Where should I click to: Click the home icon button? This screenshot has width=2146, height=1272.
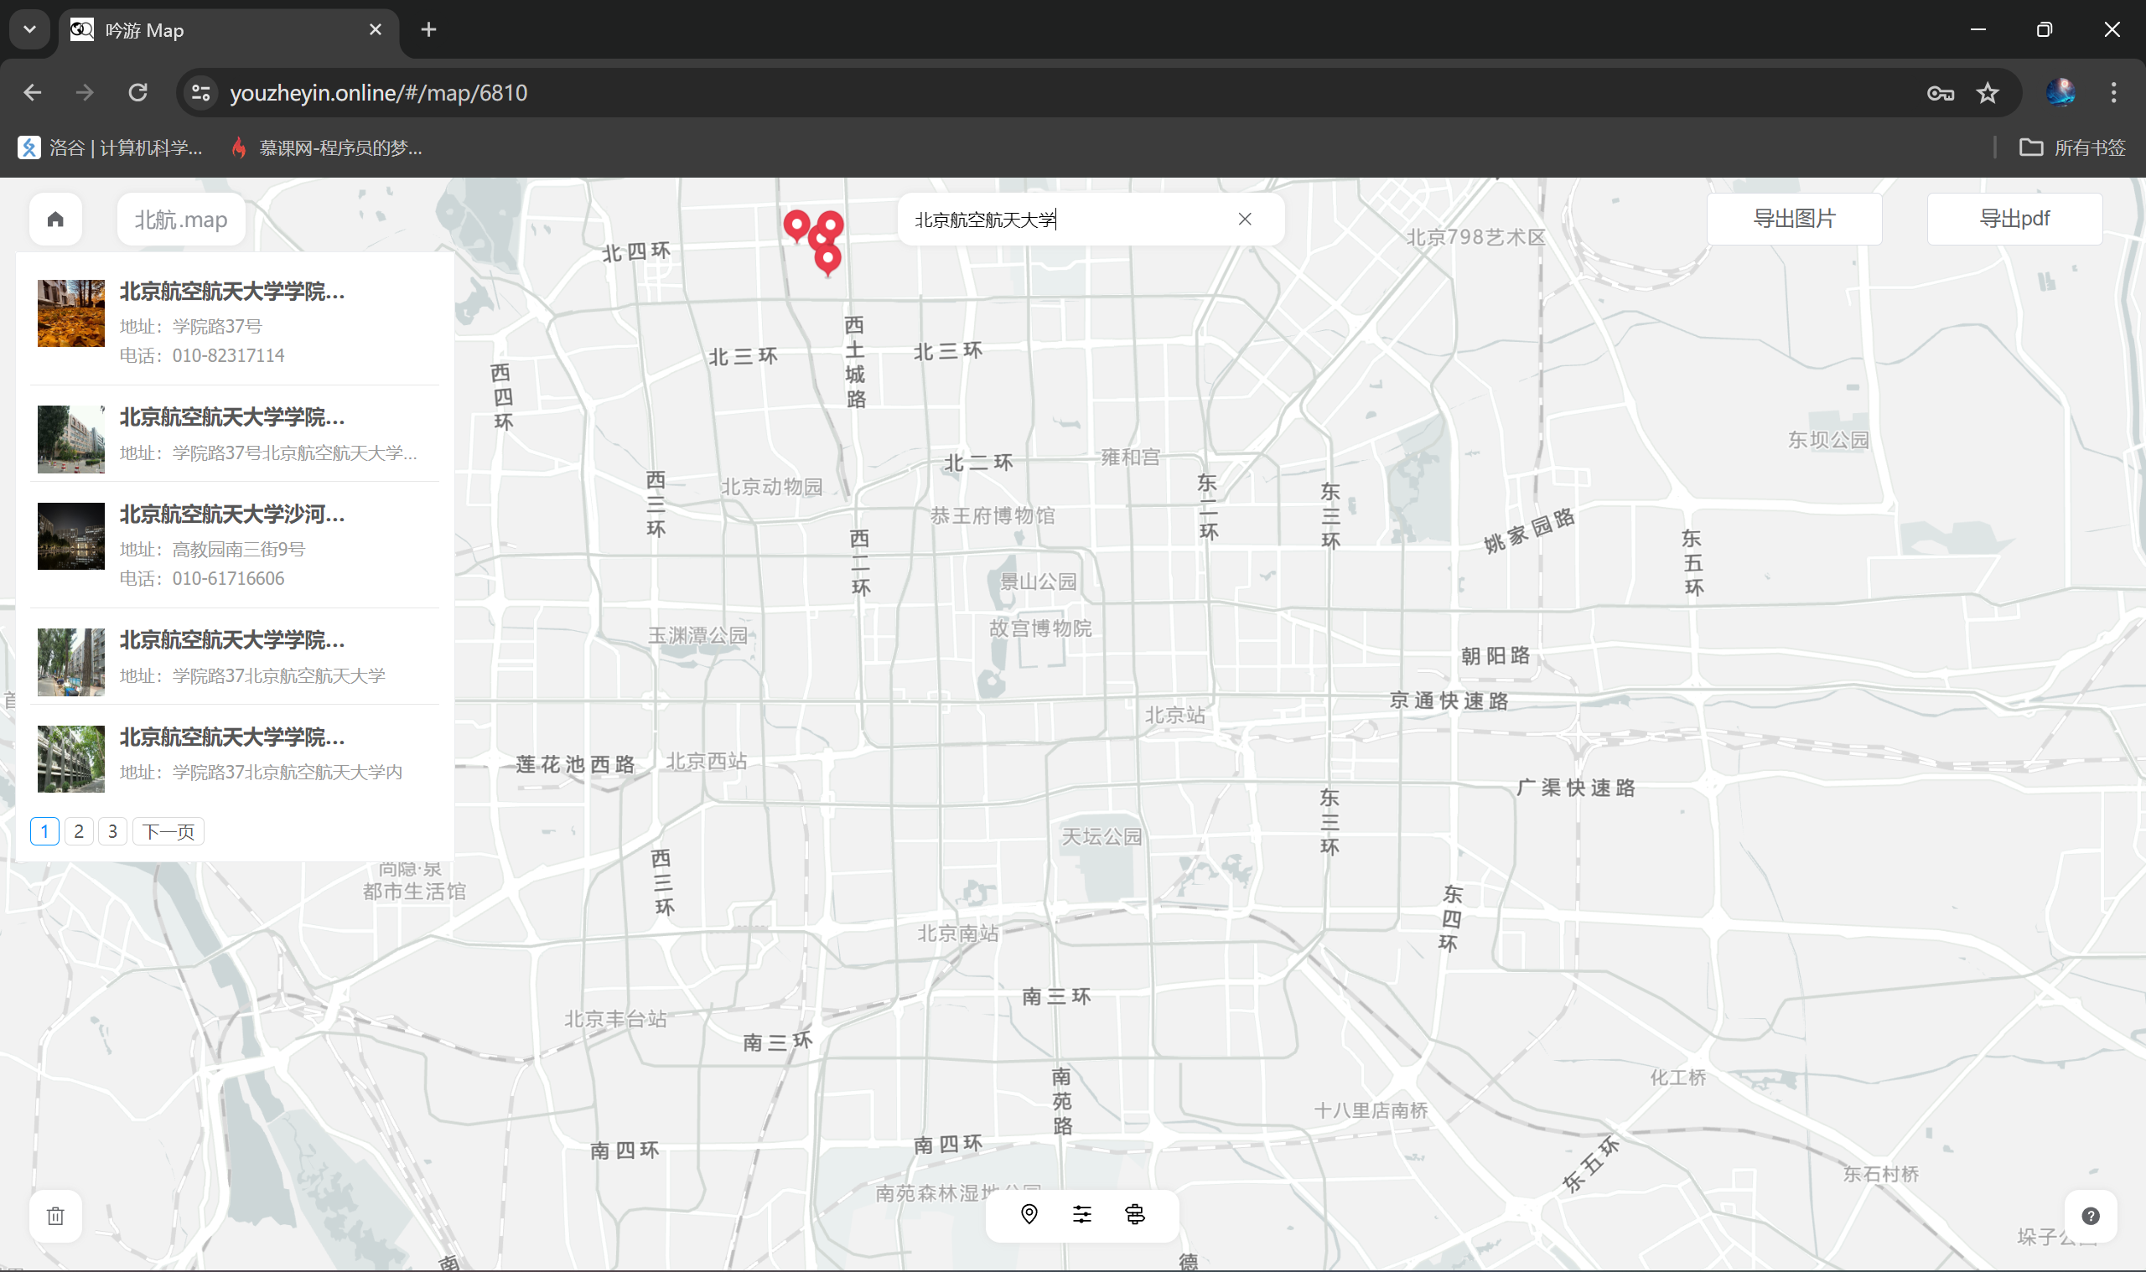tap(55, 220)
